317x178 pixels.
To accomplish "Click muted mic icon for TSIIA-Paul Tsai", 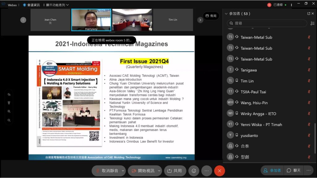I will click(309, 91).
